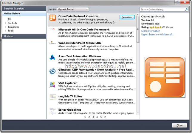The image size is (192, 133).
Task: Go to results page 3
Action: coord(93,117)
